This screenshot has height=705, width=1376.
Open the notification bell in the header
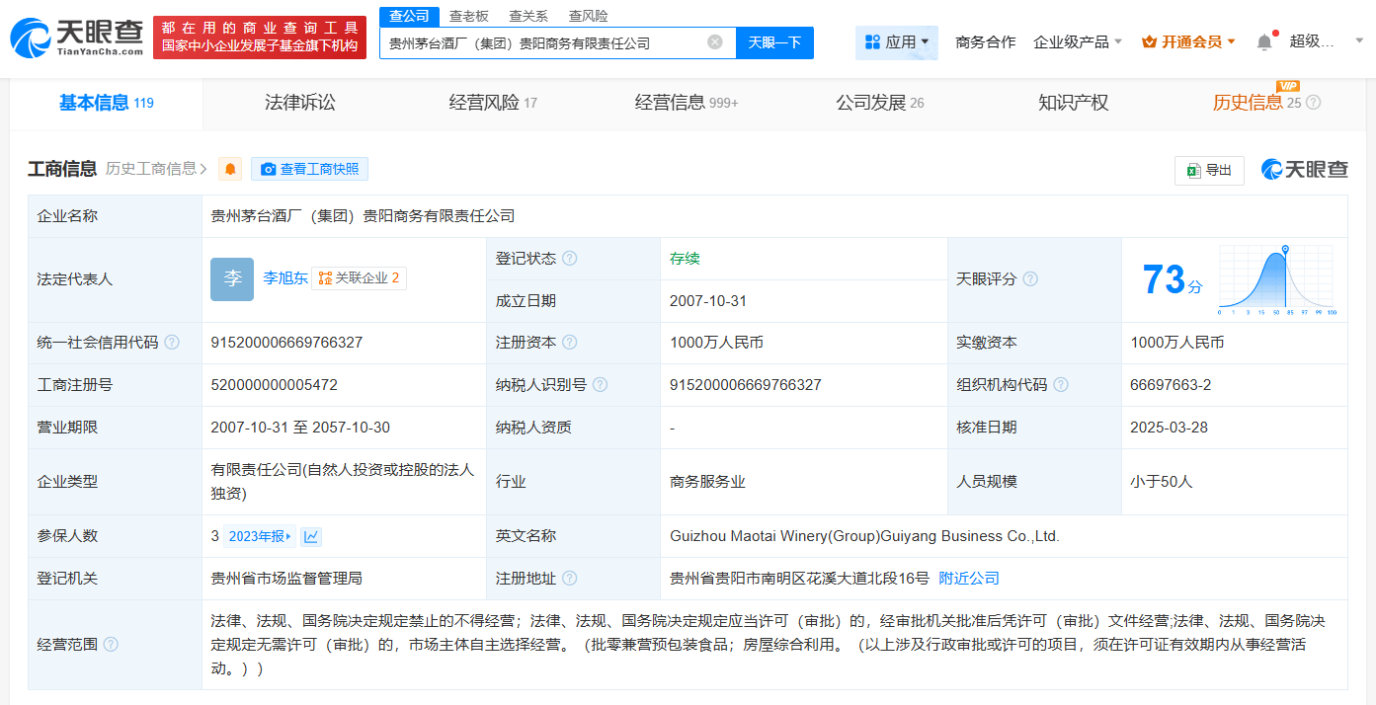[1264, 42]
